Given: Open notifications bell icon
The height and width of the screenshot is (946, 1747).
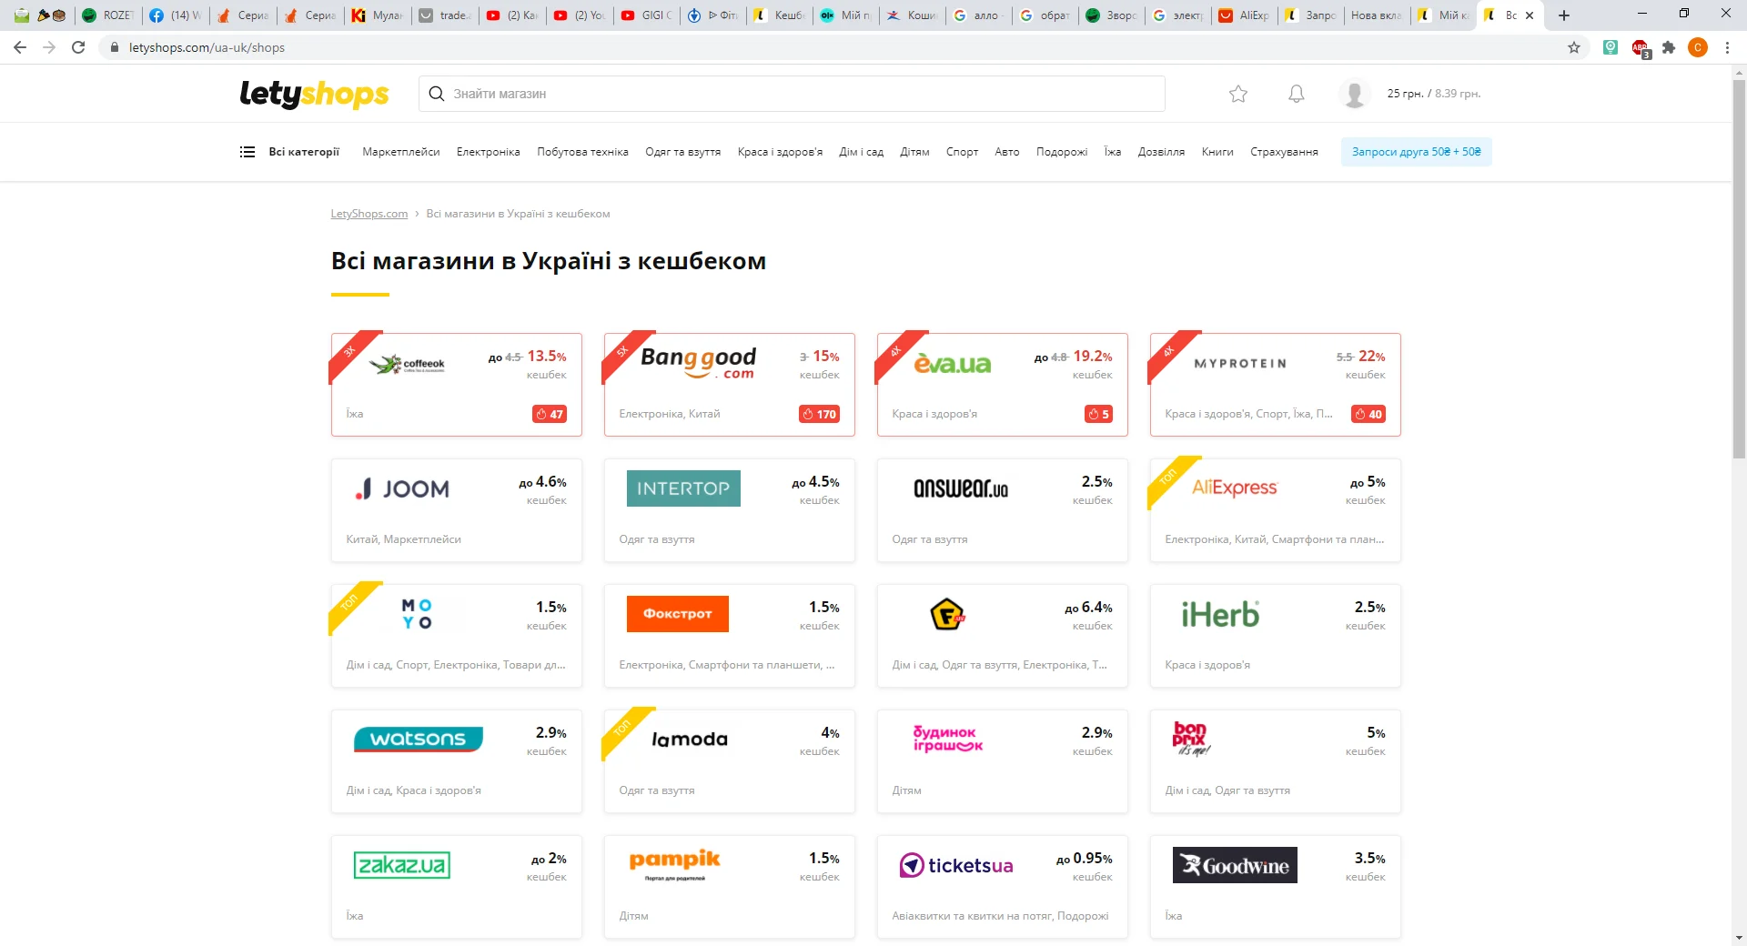Looking at the screenshot, I should 1297,94.
